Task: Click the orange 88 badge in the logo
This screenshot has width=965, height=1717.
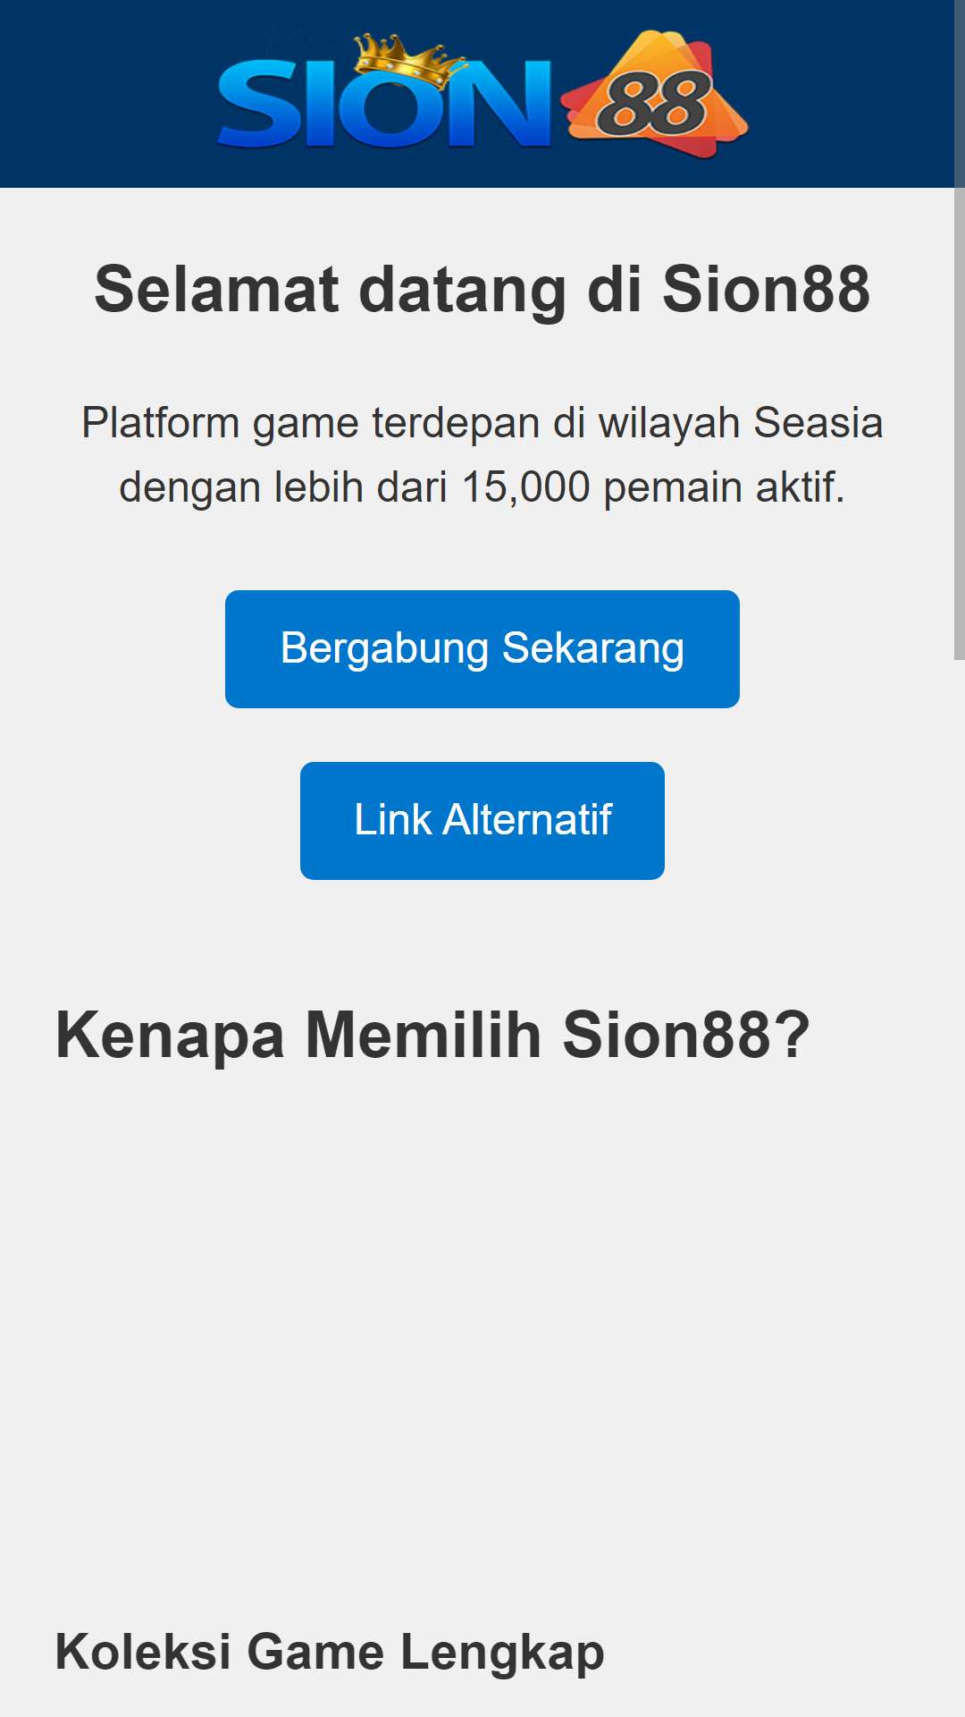Action: point(655,95)
